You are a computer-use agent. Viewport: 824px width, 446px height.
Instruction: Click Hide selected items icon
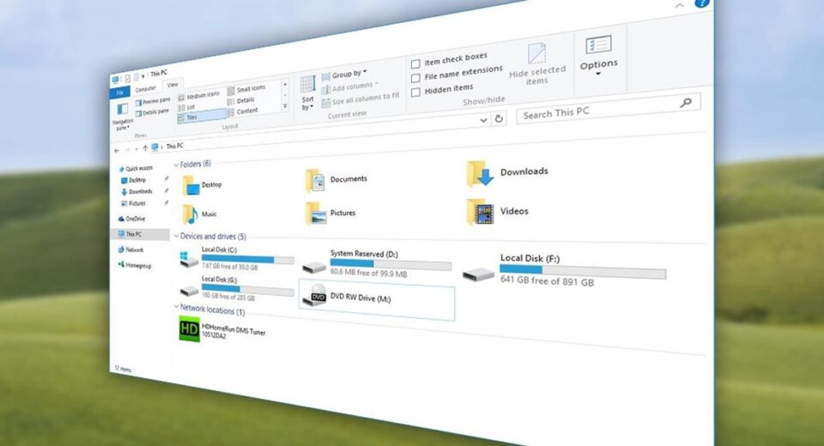[536, 53]
